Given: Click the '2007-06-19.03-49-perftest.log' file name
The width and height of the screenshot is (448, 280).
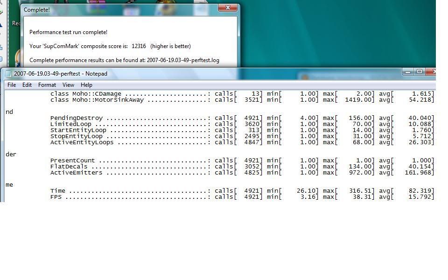Looking at the screenshot, I should tap(183, 60).
